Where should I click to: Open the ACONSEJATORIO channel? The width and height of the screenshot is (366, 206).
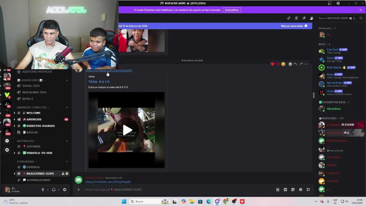42,180
